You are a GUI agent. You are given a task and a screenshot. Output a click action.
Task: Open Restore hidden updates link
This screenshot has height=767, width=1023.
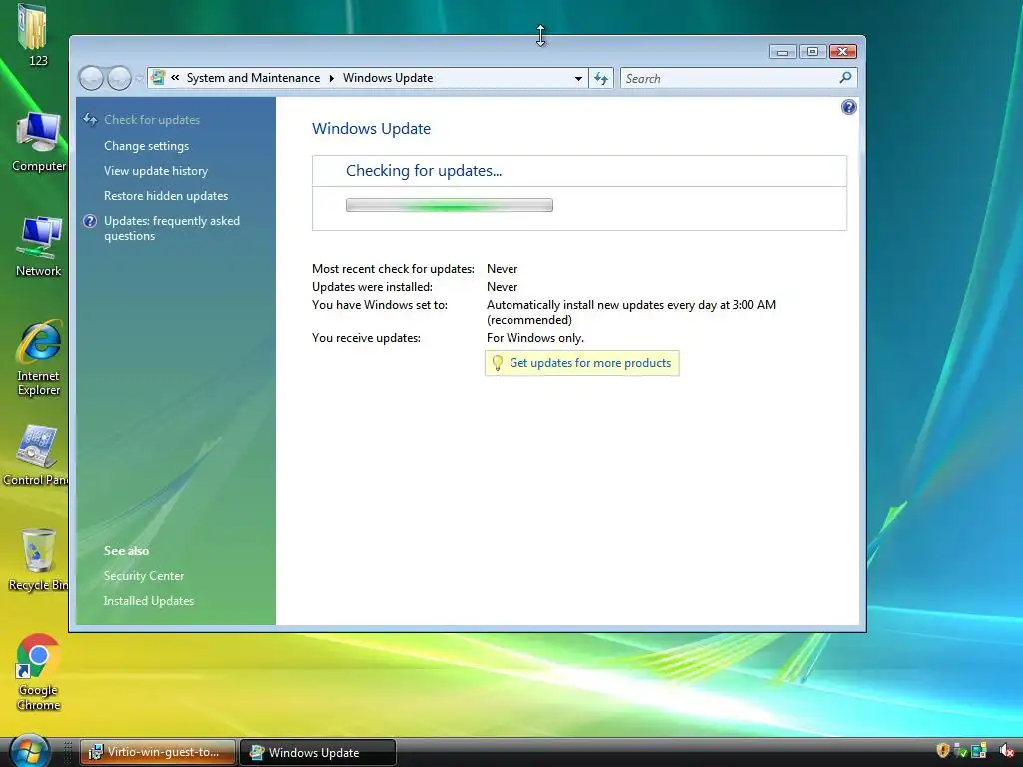point(166,196)
